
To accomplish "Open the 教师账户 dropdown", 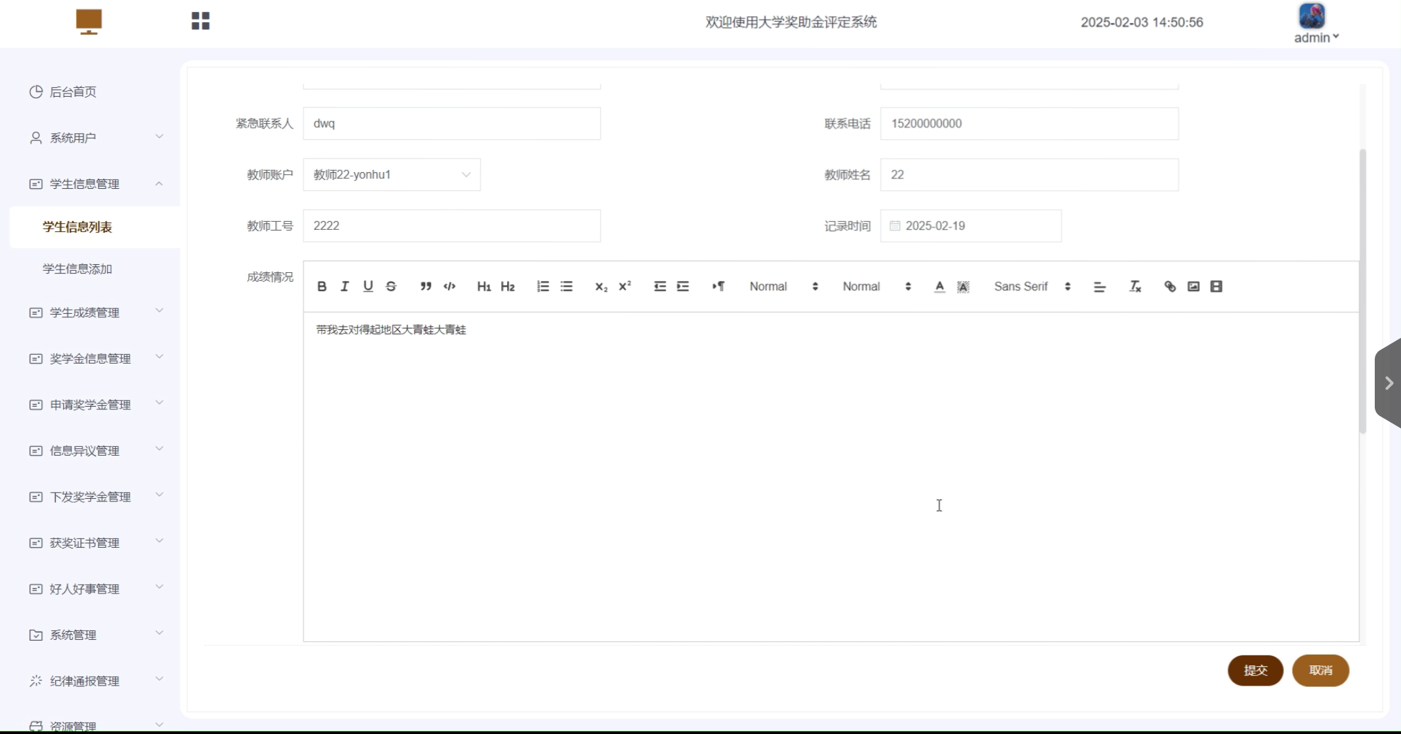I will [391, 175].
